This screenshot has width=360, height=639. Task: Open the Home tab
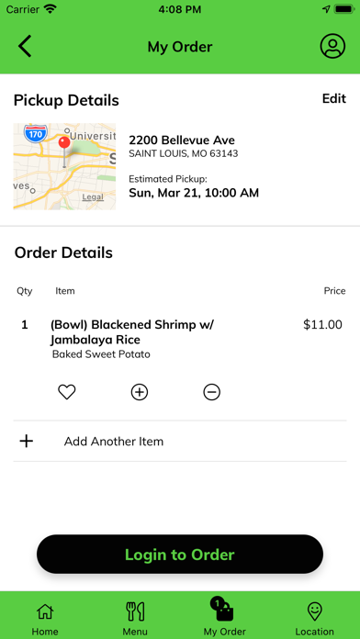click(45, 620)
